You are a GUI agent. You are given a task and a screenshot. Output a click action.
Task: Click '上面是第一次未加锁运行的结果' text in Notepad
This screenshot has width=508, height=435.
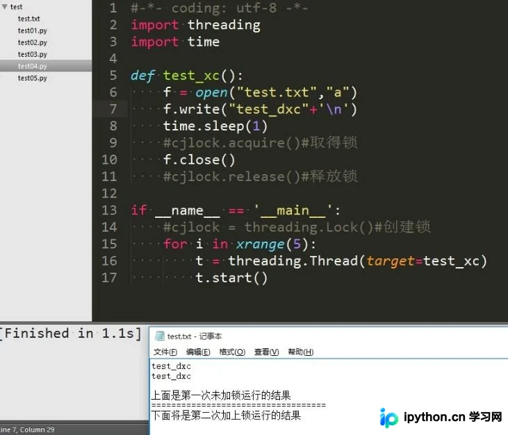221,395
